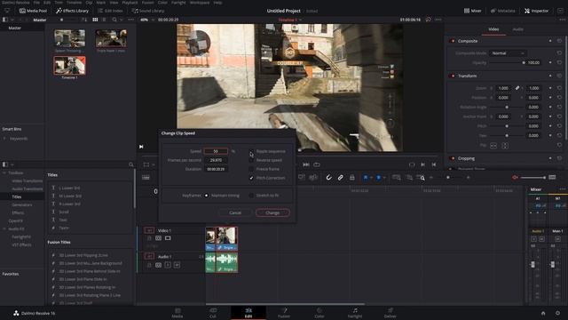Screen dimensions: 568x320
Task: Open project home icon at bottom right
Action: tap(543, 313)
